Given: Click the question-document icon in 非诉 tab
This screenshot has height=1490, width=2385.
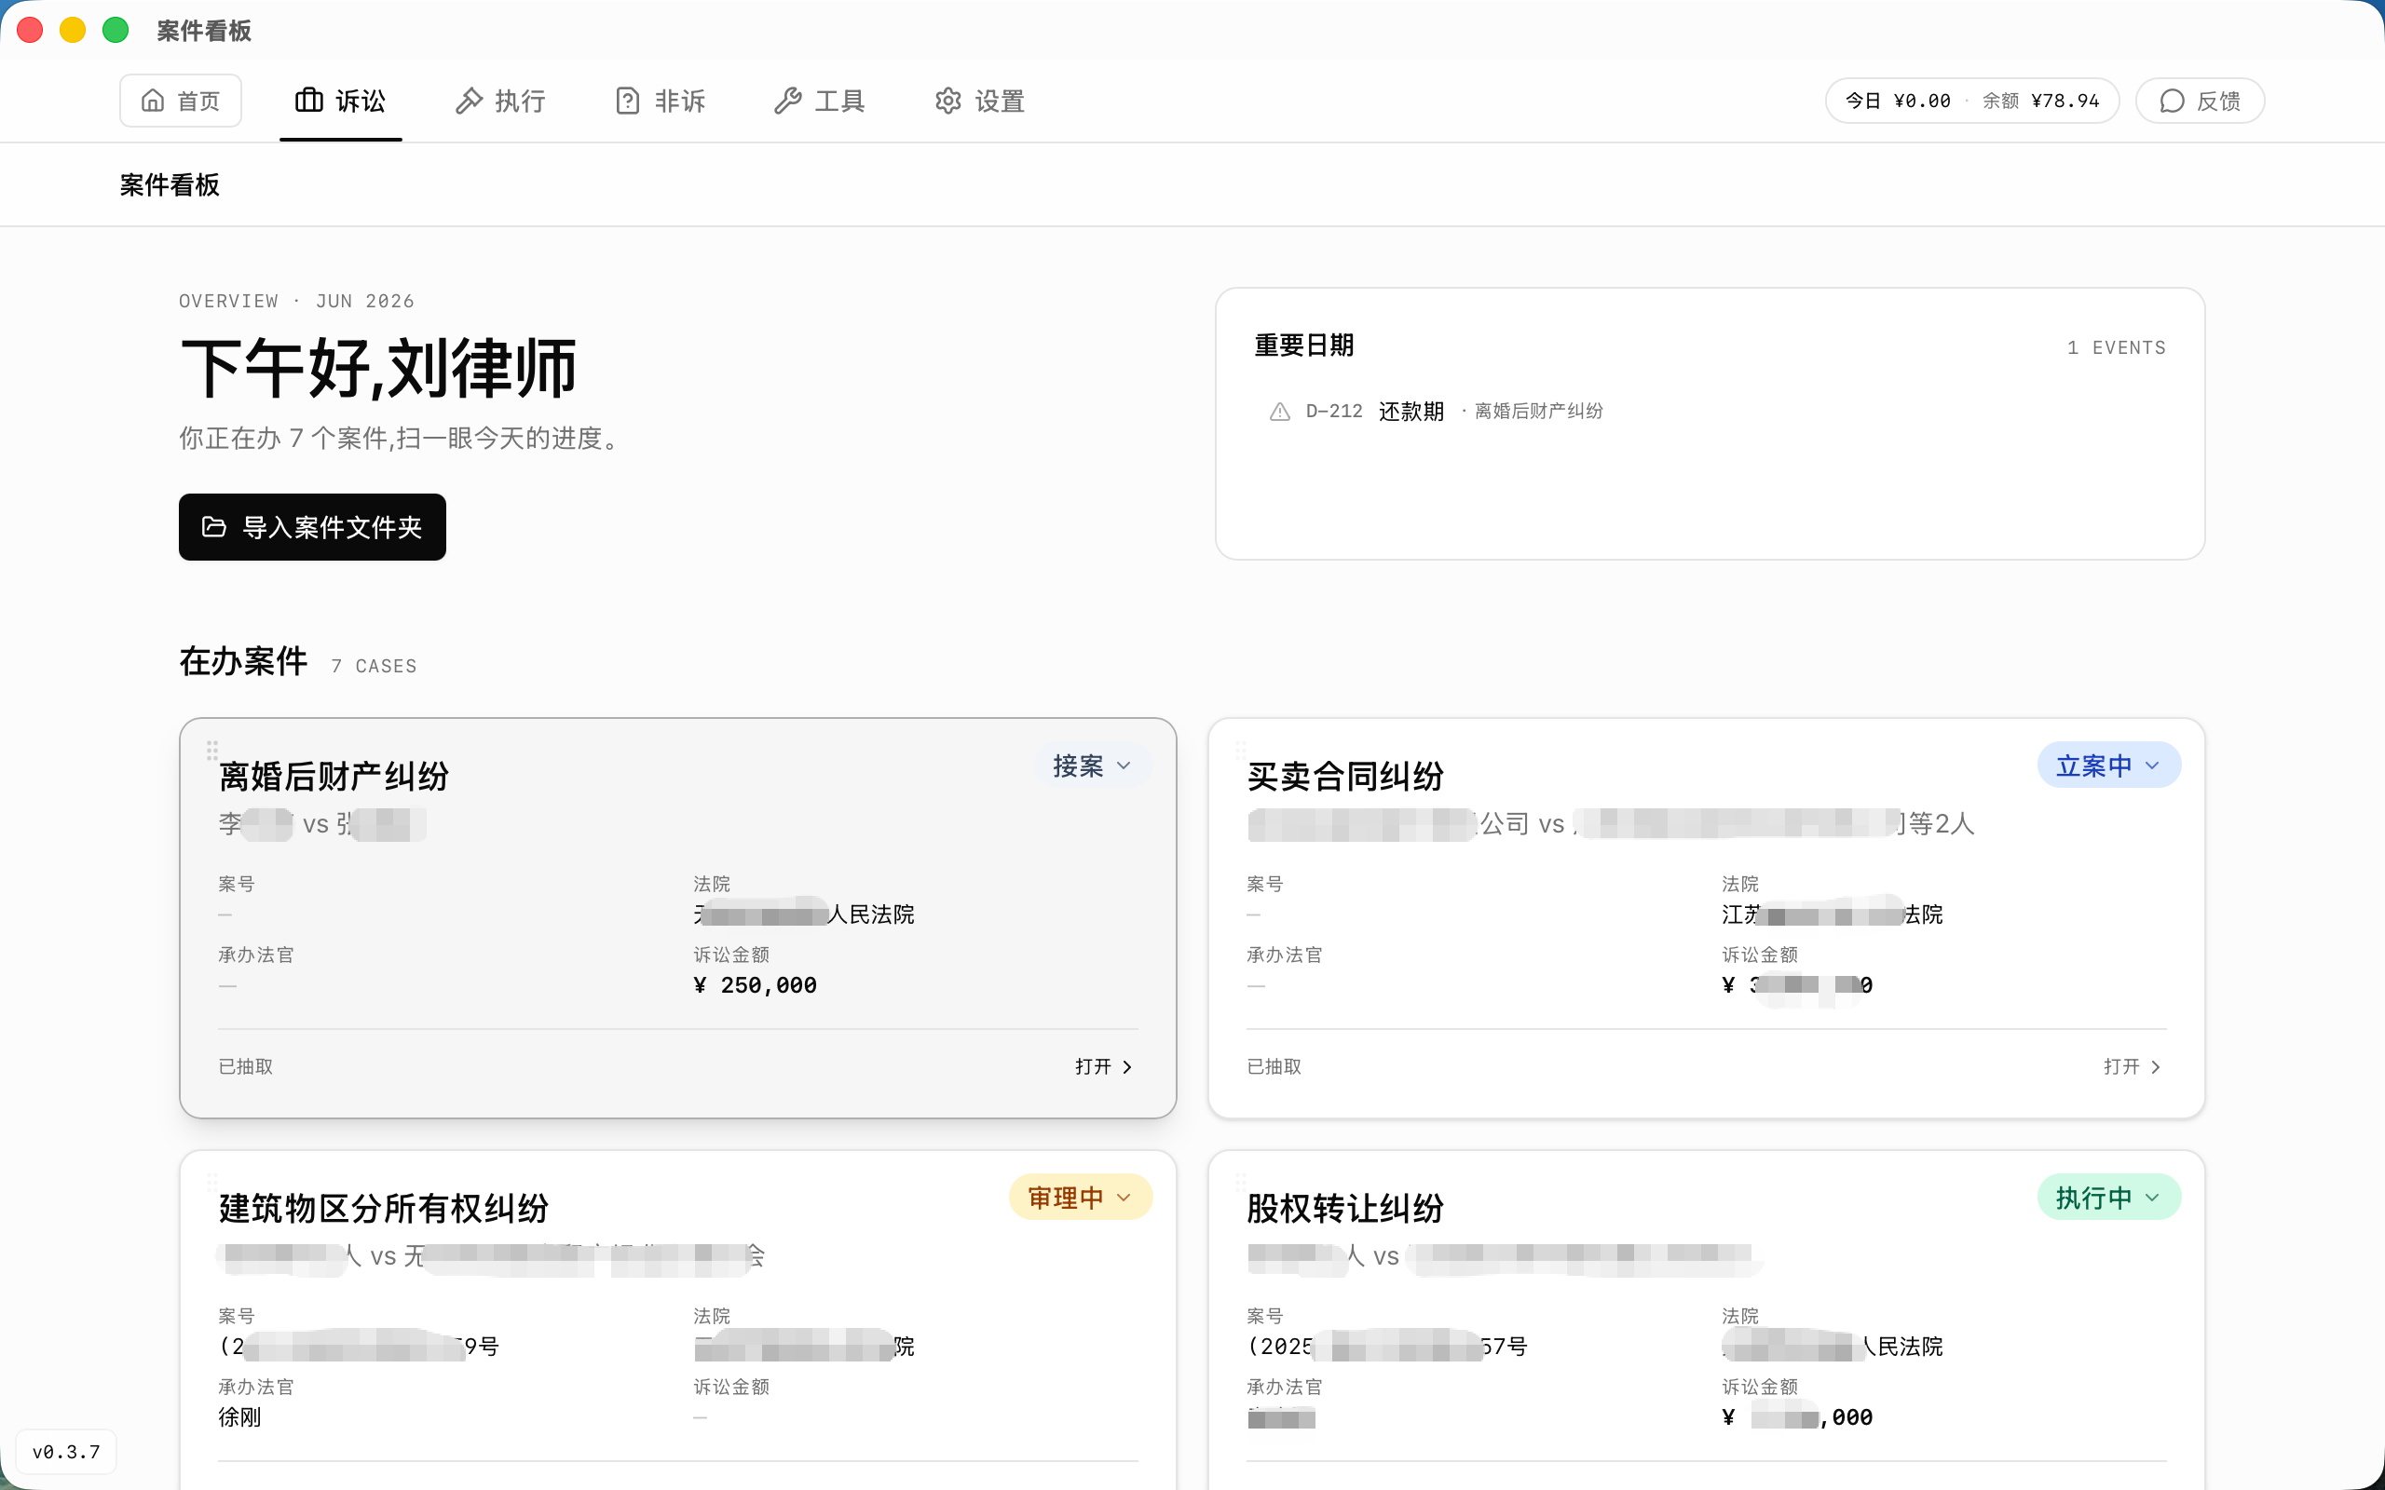Looking at the screenshot, I should tap(628, 101).
